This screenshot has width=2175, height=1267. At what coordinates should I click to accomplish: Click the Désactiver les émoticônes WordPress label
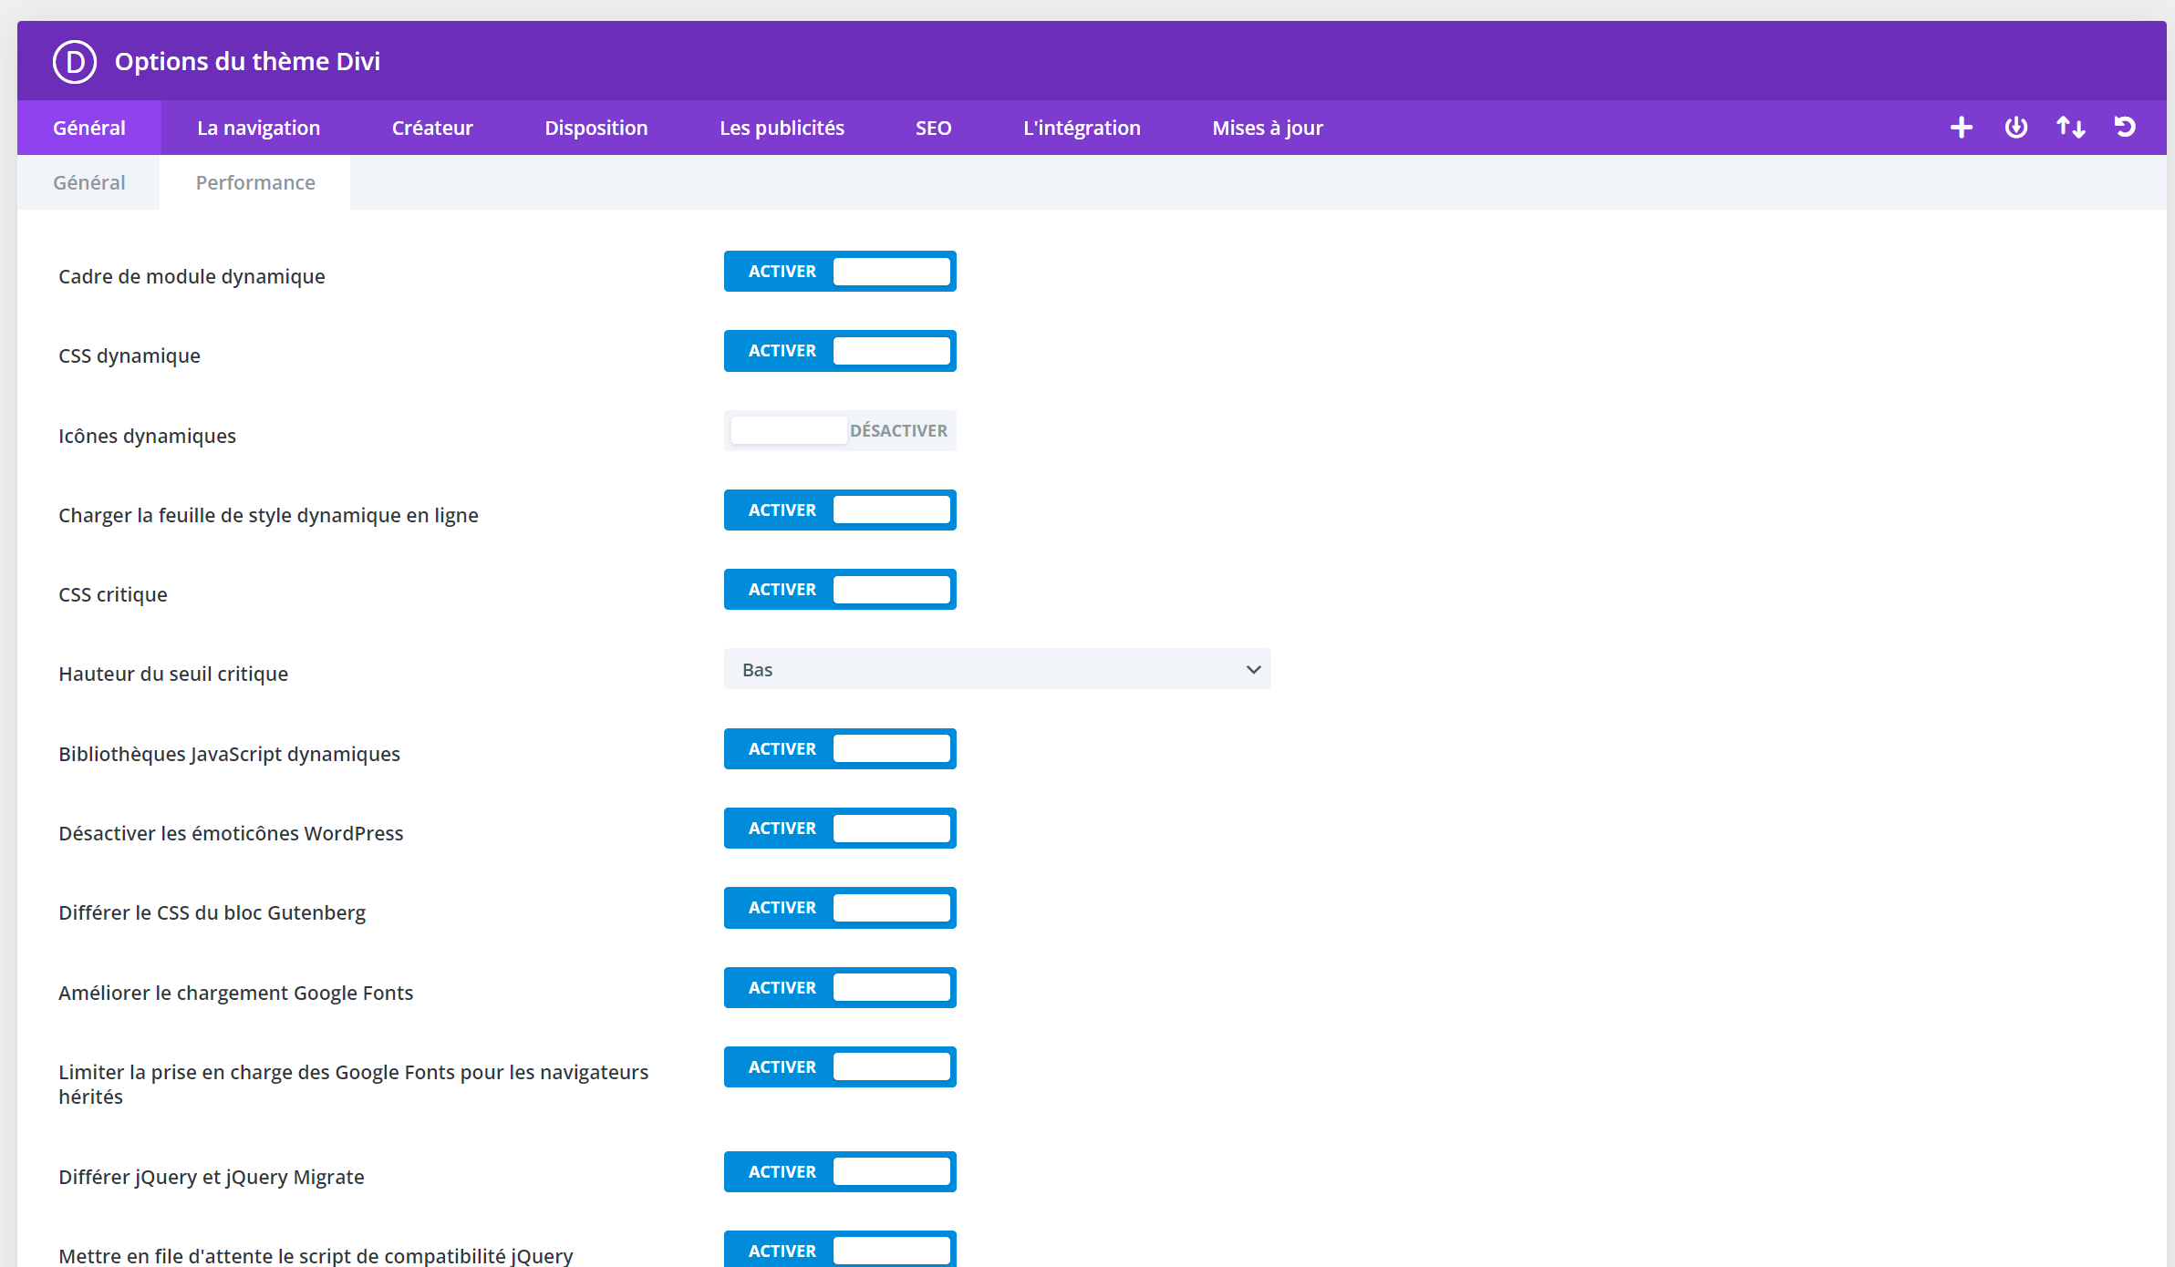231,834
